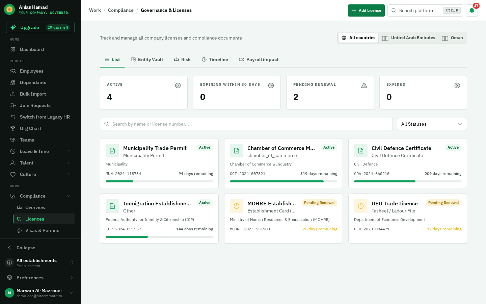The width and height of the screenshot is (486, 304).
Task: Open the All Statuses dropdown
Action: tap(432, 124)
